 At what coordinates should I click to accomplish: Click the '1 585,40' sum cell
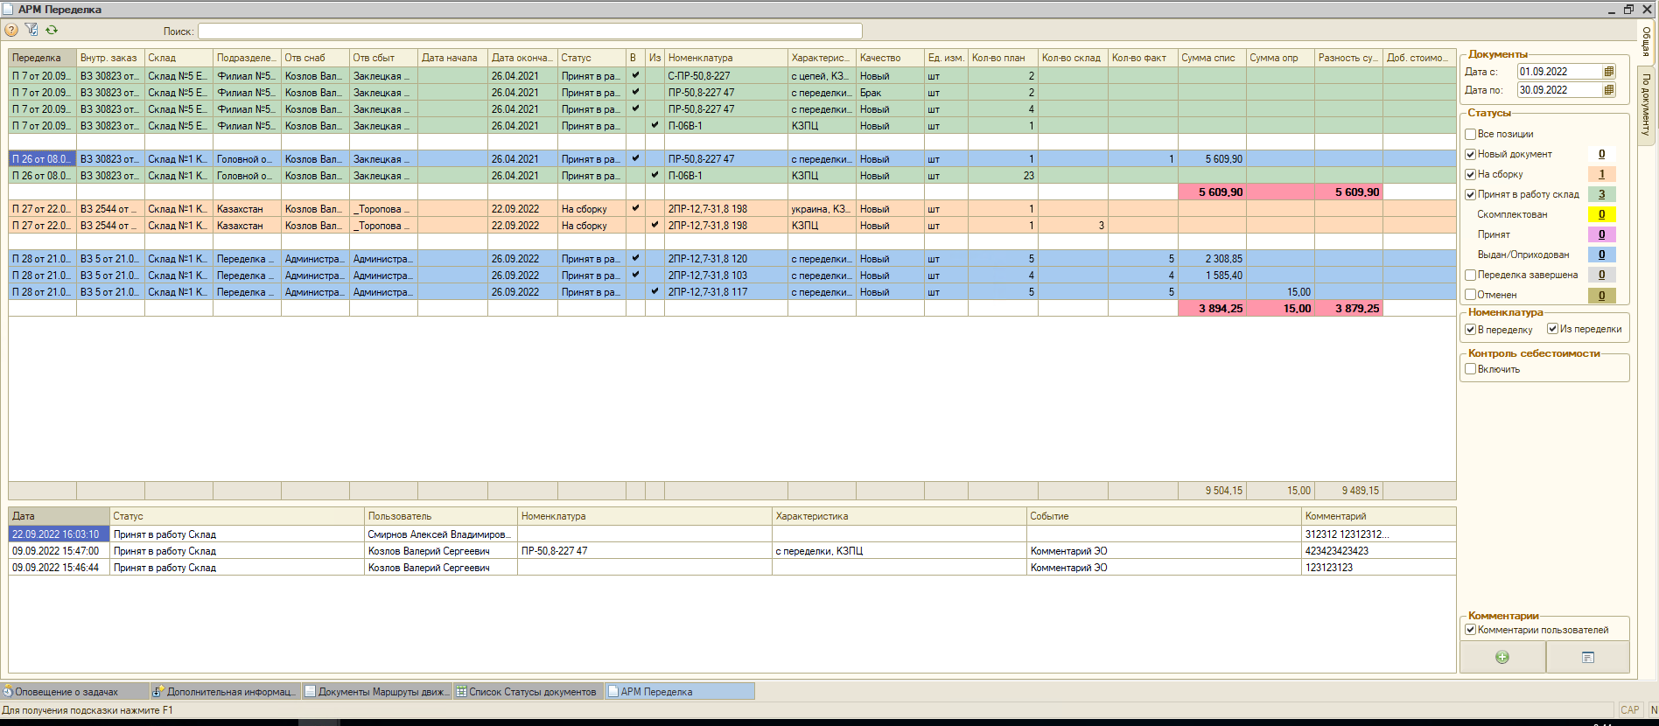pos(1212,276)
